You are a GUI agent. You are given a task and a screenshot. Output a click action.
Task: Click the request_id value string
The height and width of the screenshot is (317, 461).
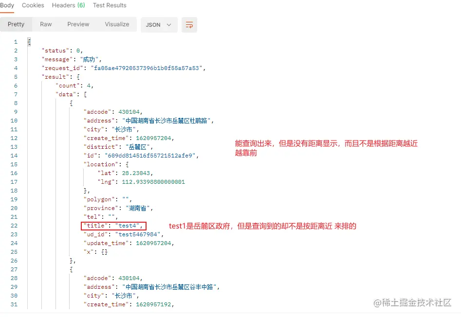[147, 68]
